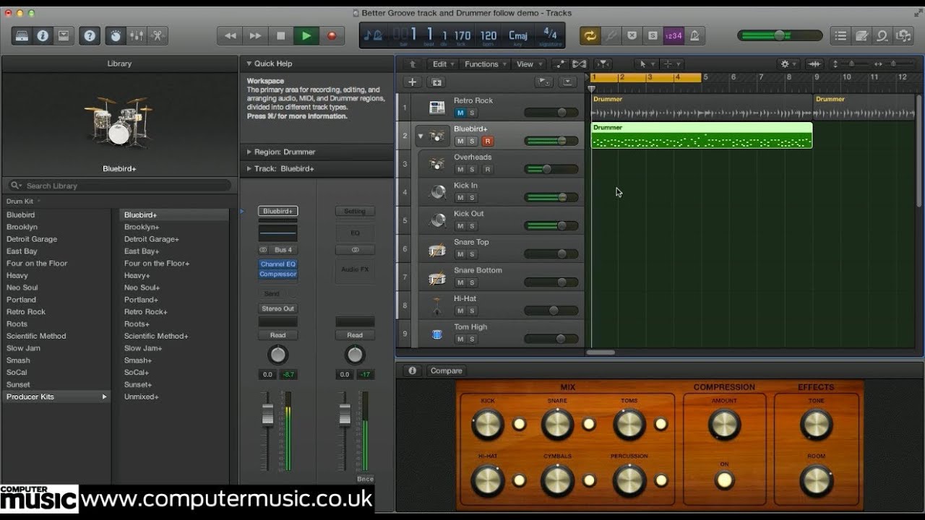Toggle Quick Help question mark icon

(x=90, y=35)
